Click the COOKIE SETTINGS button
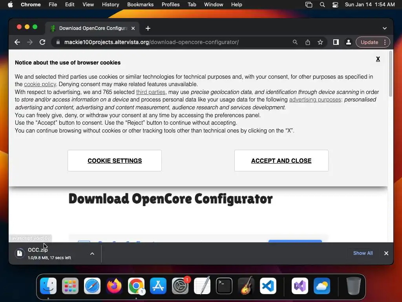The width and height of the screenshot is (402, 302). pos(115,160)
